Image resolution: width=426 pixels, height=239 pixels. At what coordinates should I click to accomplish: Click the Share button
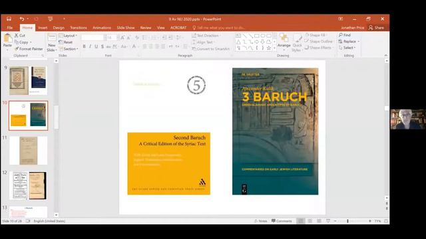click(x=376, y=28)
